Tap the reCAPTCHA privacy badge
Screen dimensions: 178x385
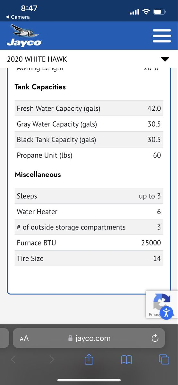pyautogui.click(x=162, y=304)
